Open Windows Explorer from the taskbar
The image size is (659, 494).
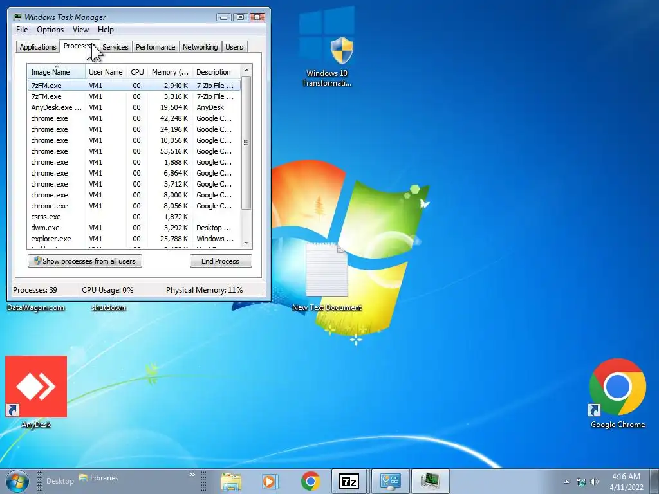231,481
